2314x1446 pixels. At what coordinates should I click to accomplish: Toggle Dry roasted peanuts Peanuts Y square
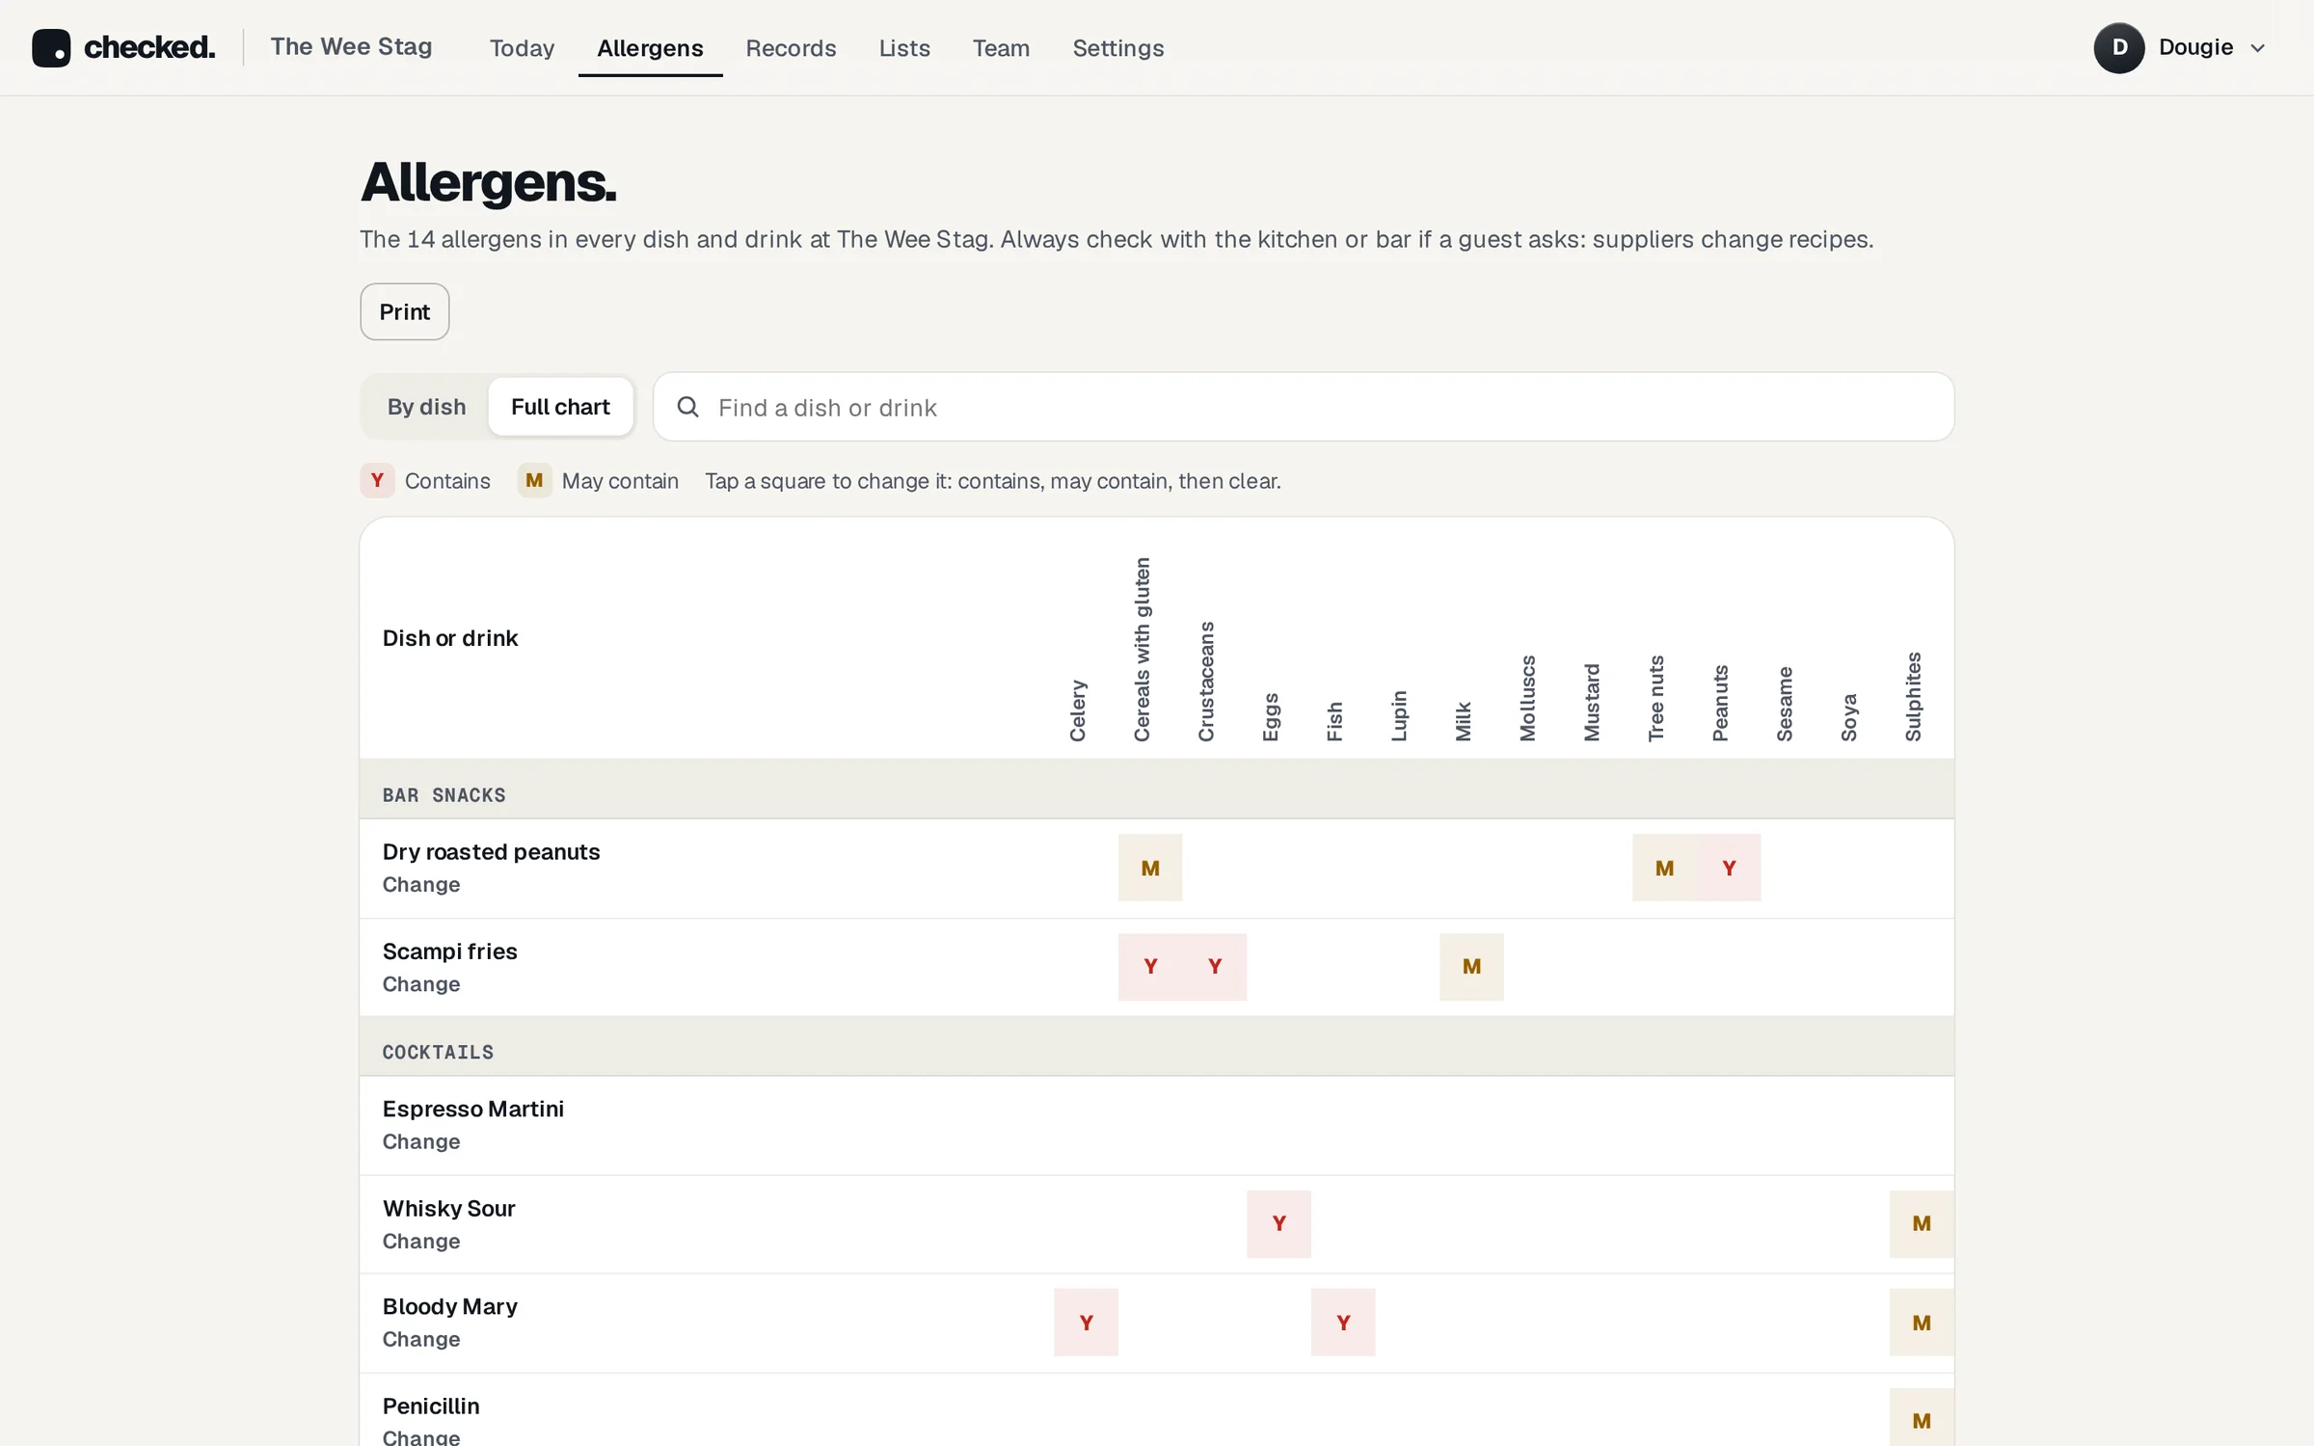tap(1729, 868)
